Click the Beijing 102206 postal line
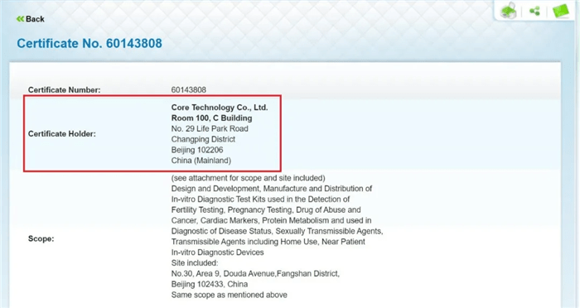The width and height of the screenshot is (580, 308). pyautogui.click(x=197, y=150)
